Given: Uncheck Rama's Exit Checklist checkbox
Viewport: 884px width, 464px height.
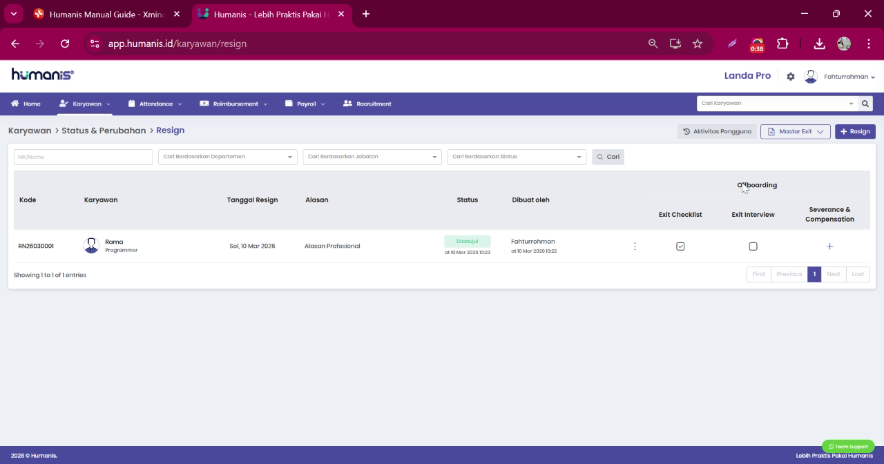Looking at the screenshot, I should (x=680, y=246).
